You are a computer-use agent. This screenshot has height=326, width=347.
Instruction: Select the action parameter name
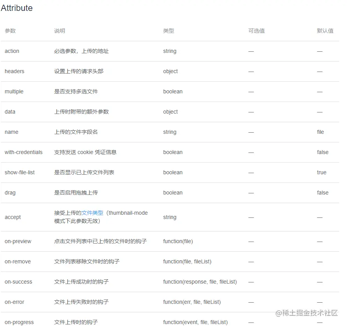click(12, 51)
